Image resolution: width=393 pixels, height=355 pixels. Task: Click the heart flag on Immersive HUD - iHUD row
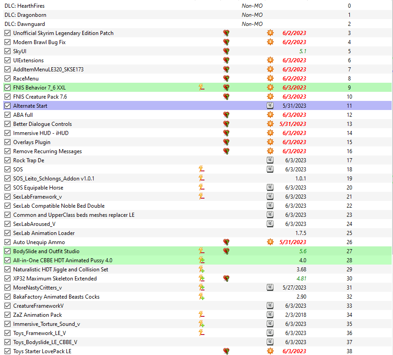[x=226, y=133]
